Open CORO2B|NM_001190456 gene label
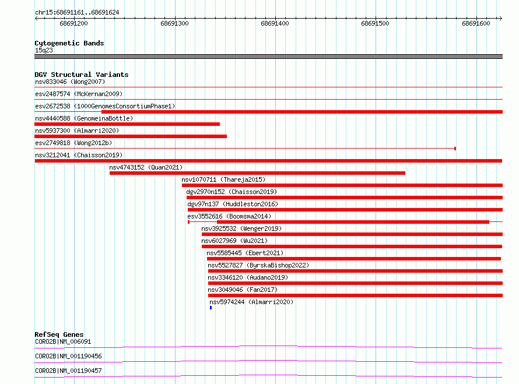 tap(68, 356)
